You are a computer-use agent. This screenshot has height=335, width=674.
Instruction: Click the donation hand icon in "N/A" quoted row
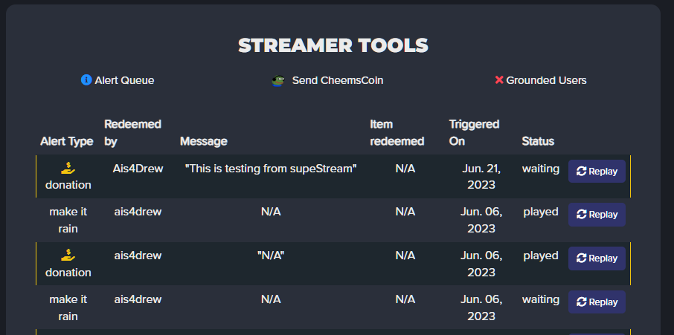pyautogui.click(x=68, y=256)
